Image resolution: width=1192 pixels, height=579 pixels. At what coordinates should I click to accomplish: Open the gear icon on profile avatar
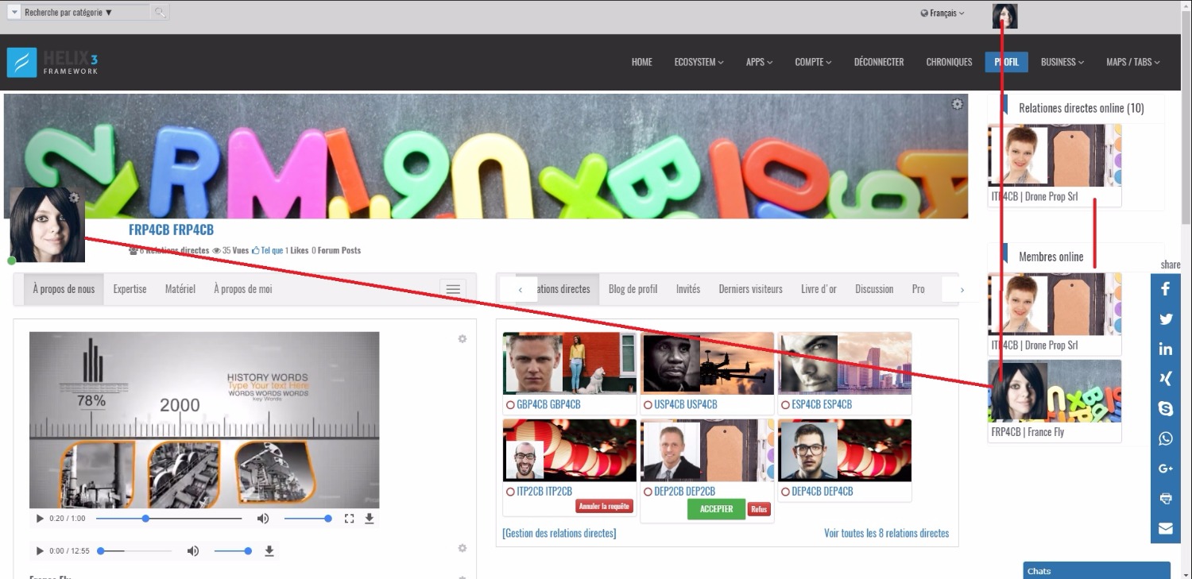pos(74,197)
